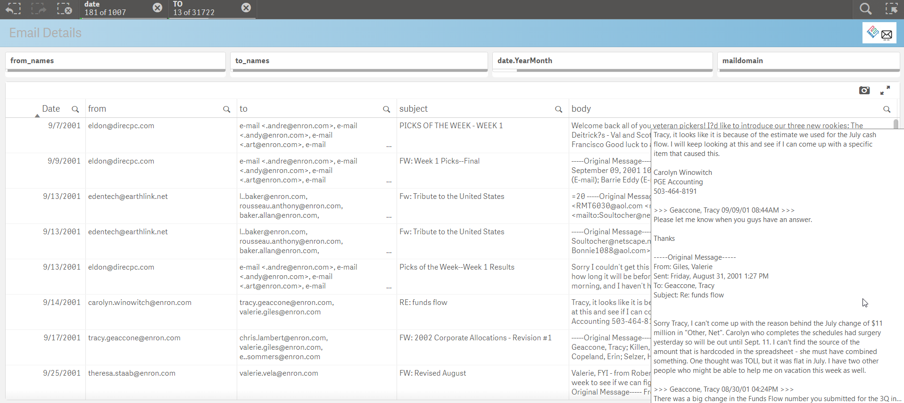Screen dimensions: 904x403
Task: Open the to_names filter pane
Action: point(359,62)
